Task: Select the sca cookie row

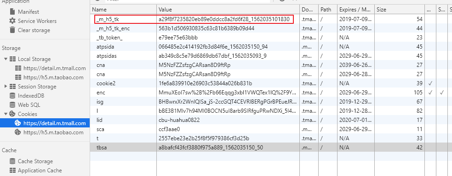Action: (x=271, y=129)
